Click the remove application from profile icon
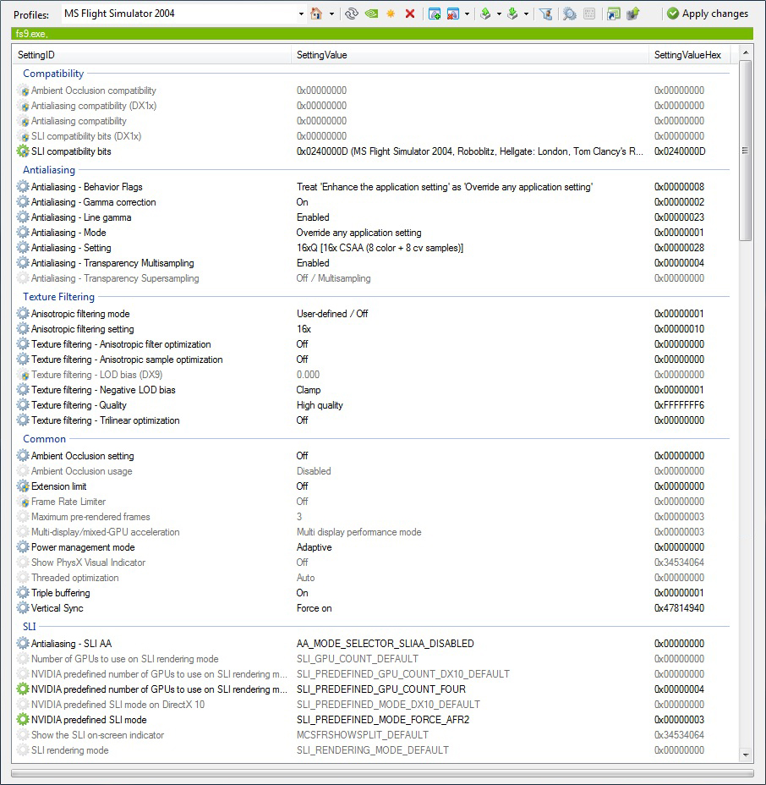Viewport: 766px width, 785px height. [453, 14]
